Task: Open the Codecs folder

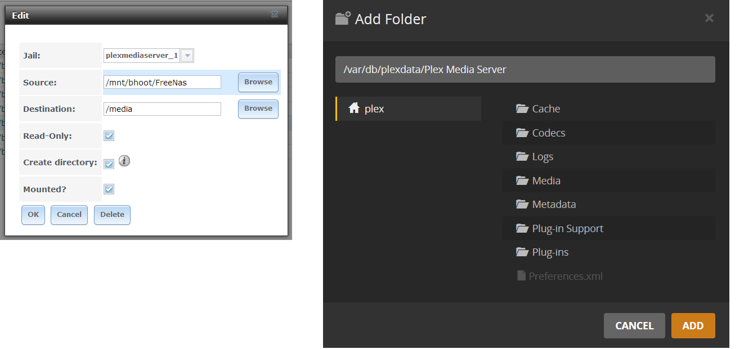Action: coord(608,133)
